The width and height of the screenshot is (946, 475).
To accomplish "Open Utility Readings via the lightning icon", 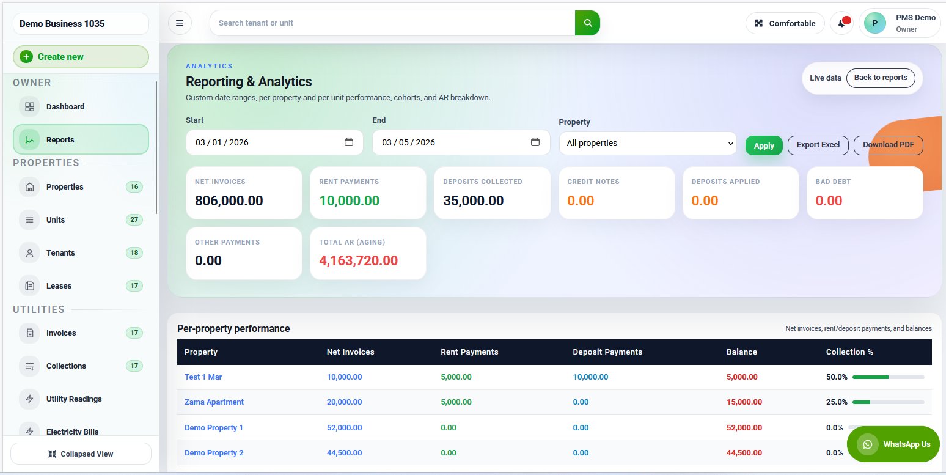I will (29, 399).
